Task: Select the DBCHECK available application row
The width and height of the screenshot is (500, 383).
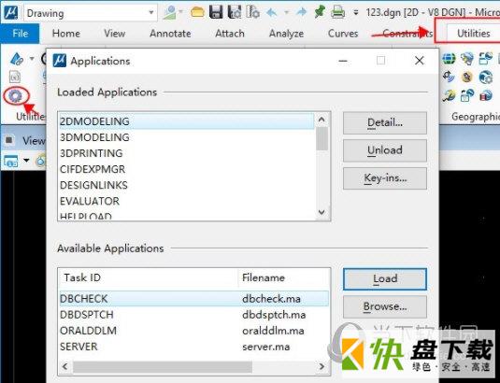Action: click(x=193, y=299)
